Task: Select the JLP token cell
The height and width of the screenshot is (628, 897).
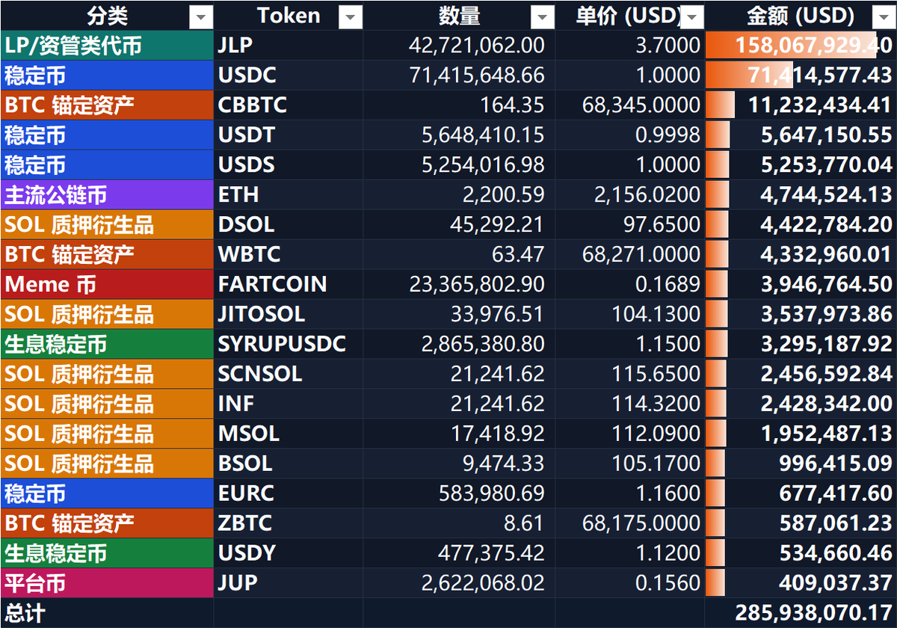Action: (x=289, y=46)
